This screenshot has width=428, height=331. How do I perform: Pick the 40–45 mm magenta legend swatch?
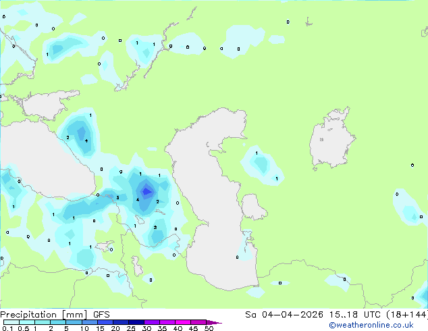(183, 322)
